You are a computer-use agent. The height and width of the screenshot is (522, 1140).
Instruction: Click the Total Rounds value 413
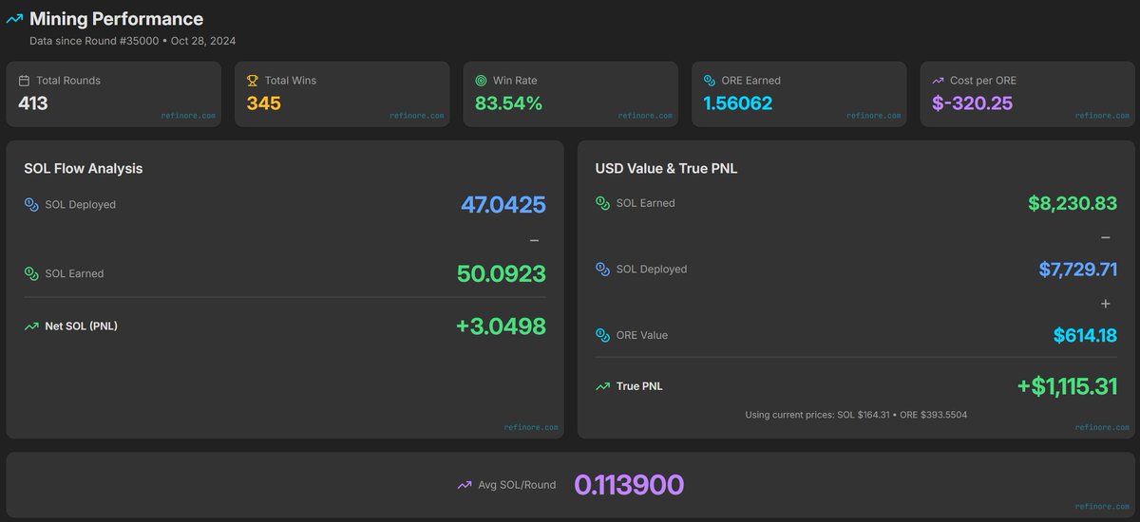click(33, 103)
